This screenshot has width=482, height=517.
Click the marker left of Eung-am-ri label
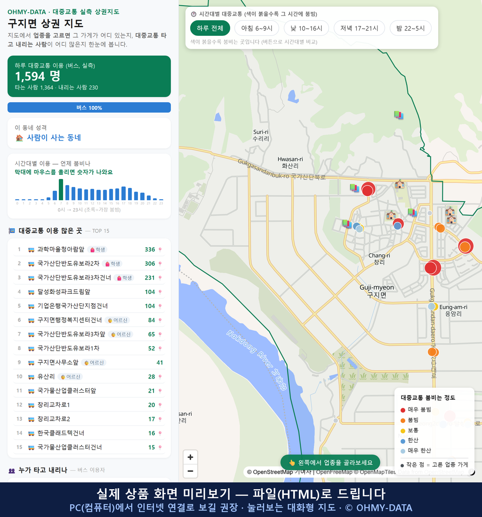coord(433,307)
